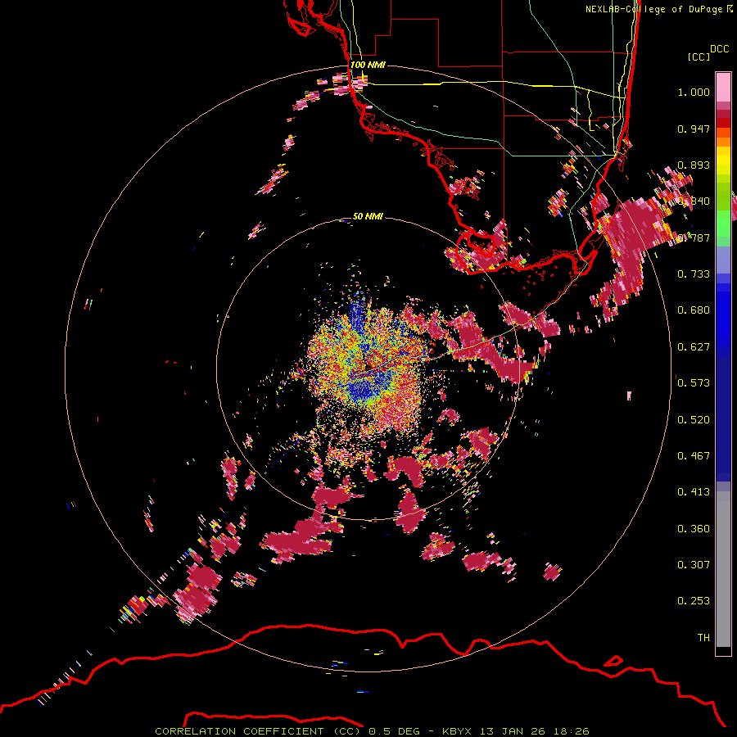
Task: Click the 50 NMI range ring label
Action: tap(368, 217)
